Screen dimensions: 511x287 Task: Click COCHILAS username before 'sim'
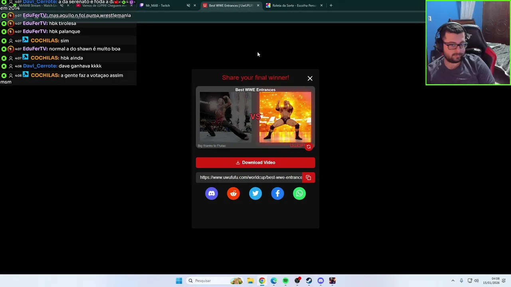(x=45, y=41)
